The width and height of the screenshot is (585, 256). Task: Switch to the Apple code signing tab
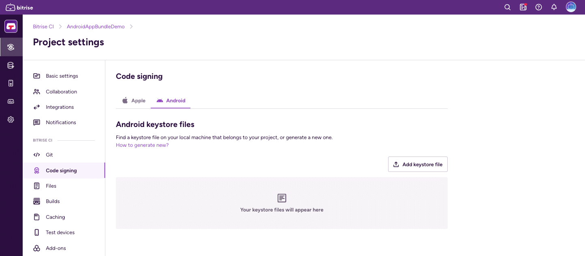[134, 100]
